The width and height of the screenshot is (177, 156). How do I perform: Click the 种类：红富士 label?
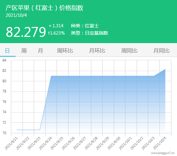coord(85,26)
